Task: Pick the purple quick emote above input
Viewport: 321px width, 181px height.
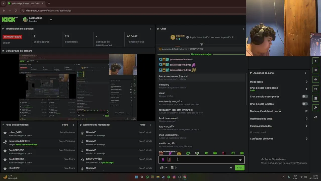Action: pyautogui.click(x=170, y=153)
